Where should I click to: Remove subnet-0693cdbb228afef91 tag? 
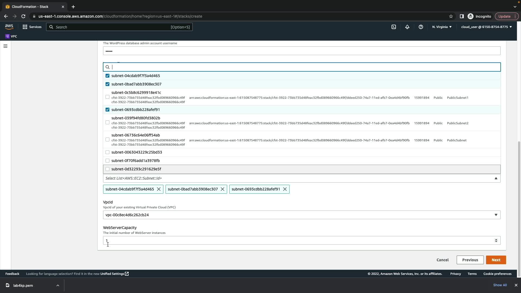coord(285,189)
